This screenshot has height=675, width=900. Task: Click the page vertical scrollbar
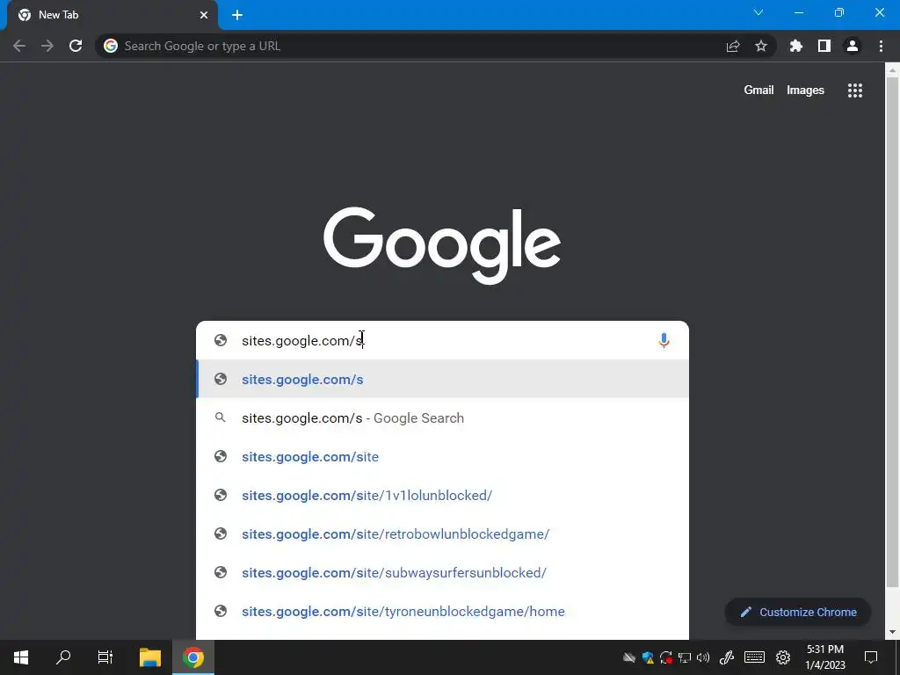(892, 332)
